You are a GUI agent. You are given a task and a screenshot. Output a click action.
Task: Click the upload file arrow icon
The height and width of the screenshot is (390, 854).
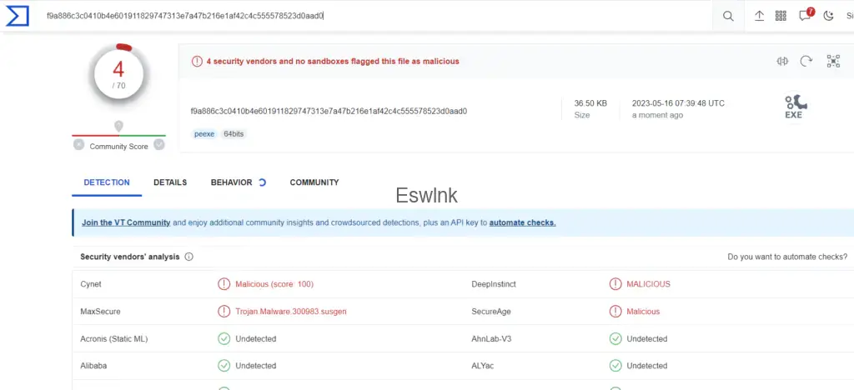tap(759, 16)
